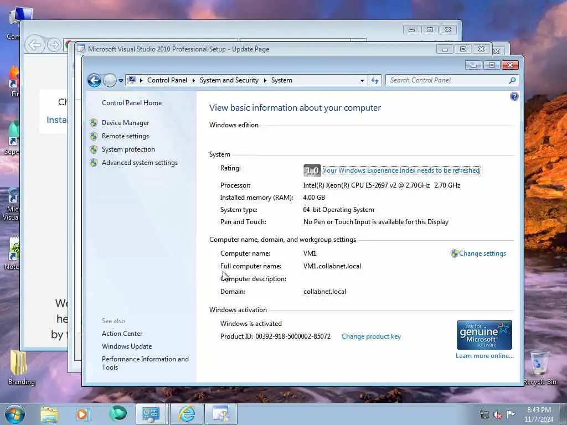The image size is (567, 425).
Task: Click Forward arrow in the rear browser window
Action: [x=54, y=45]
